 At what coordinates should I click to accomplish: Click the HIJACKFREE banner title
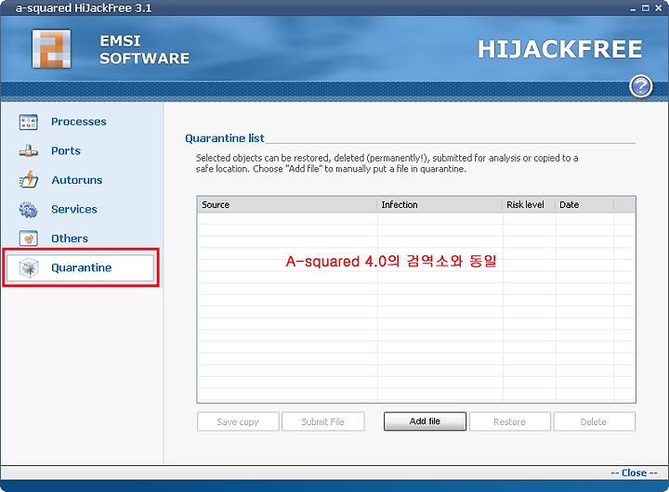(x=559, y=49)
